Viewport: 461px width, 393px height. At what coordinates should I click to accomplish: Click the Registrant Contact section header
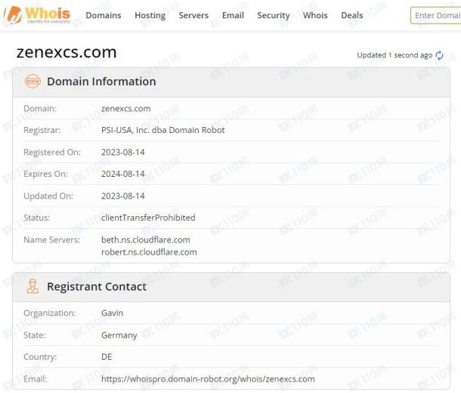click(231, 286)
